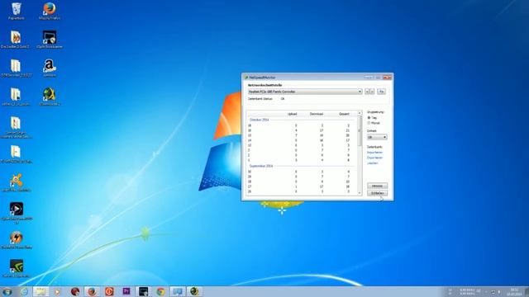Switch to the monitor icon window in taskbar

coord(178,291)
